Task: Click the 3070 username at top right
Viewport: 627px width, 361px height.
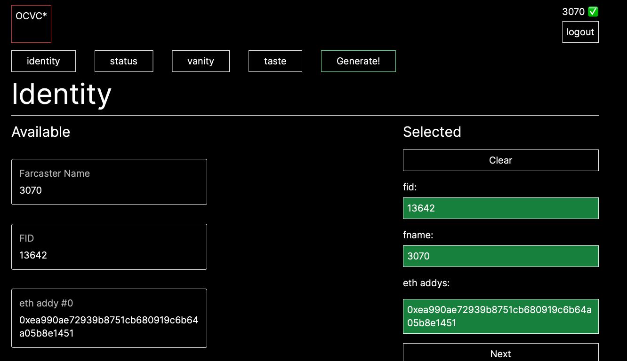Action: point(573,12)
